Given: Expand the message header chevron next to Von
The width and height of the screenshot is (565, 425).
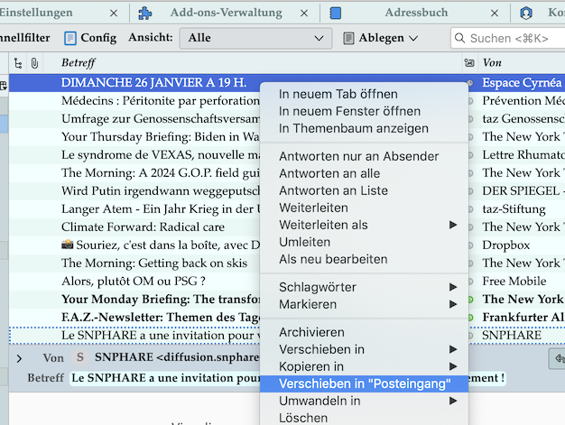Looking at the screenshot, I should tap(19, 358).
